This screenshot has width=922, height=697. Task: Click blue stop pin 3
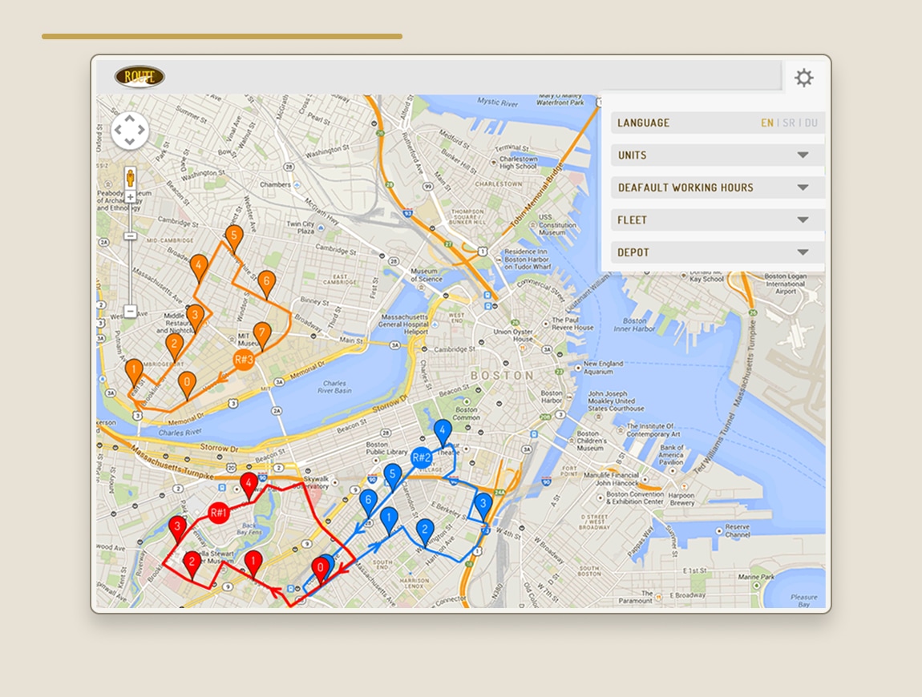[483, 506]
